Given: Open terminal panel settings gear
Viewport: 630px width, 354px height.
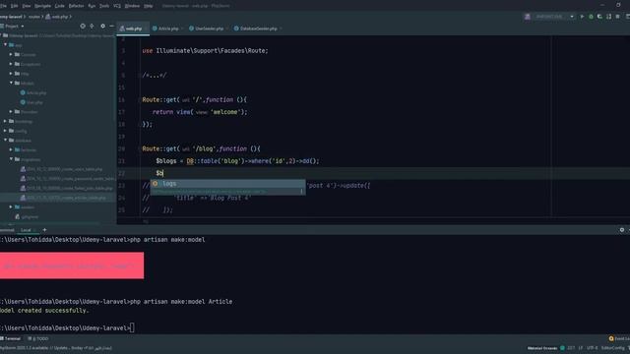Looking at the screenshot, I should pos(621,230).
